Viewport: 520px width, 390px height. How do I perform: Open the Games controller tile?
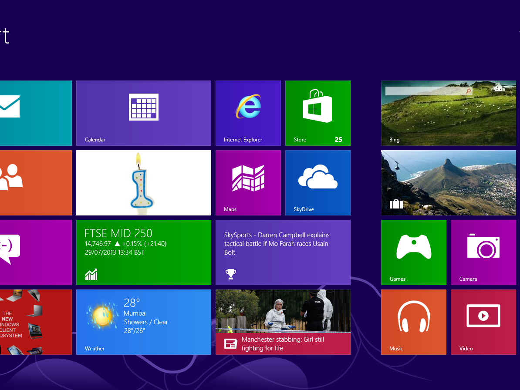click(x=414, y=252)
